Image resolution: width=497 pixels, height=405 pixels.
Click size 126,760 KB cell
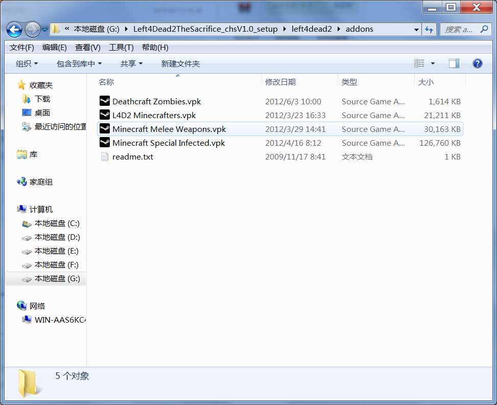pyautogui.click(x=440, y=143)
